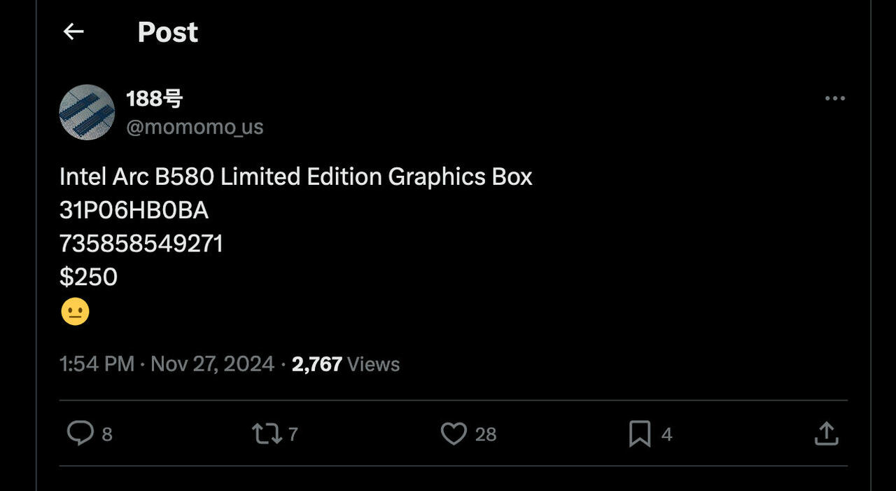This screenshot has width=896, height=491.
Task: Click the bookmark count 4
Action: [666, 435]
